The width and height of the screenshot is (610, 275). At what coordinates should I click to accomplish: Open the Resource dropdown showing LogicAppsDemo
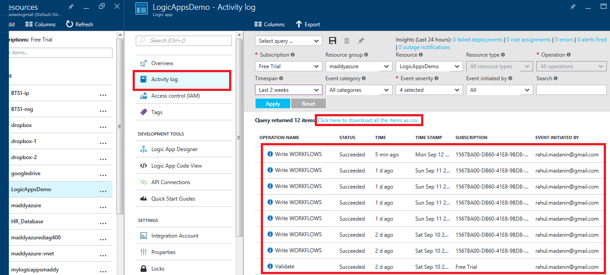[429, 66]
